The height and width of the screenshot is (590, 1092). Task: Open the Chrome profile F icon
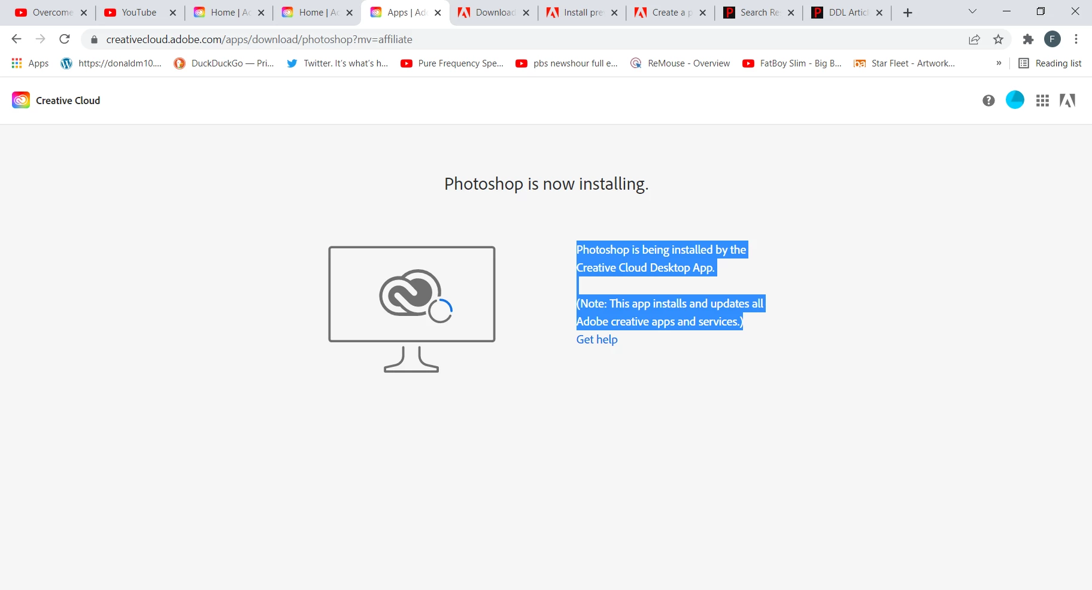(1052, 39)
